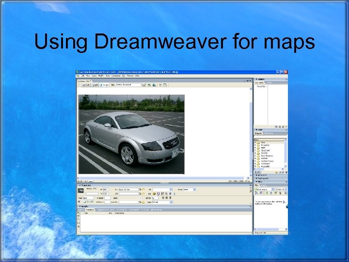Open the site selector dropdown in Files panel
The width and height of the screenshot is (349, 262).
point(272,189)
